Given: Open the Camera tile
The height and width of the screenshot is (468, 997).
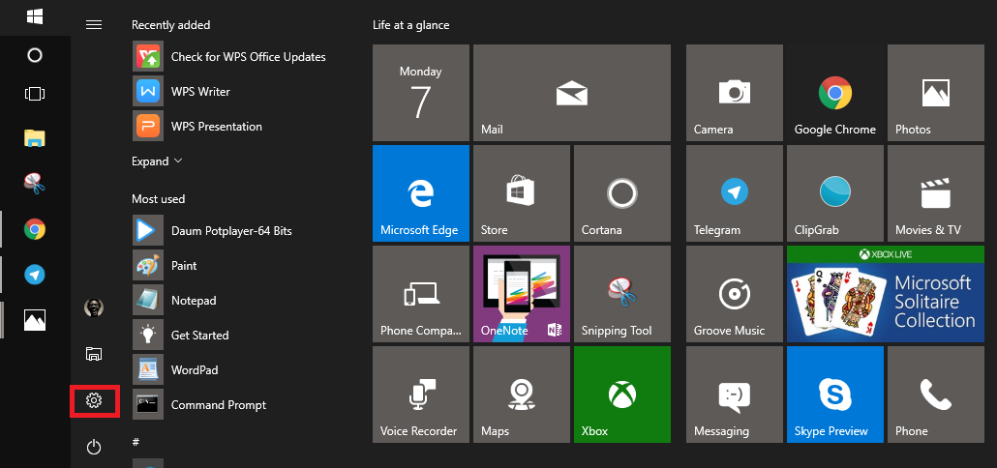Looking at the screenshot, I should tap(735, 93).
